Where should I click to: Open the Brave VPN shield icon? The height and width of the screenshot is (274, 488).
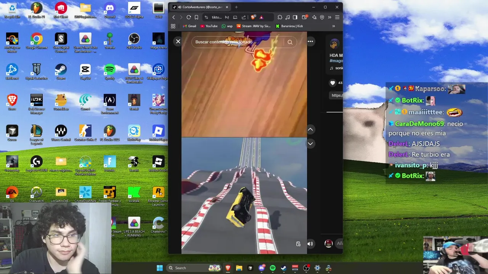click(x=322, y=17)
